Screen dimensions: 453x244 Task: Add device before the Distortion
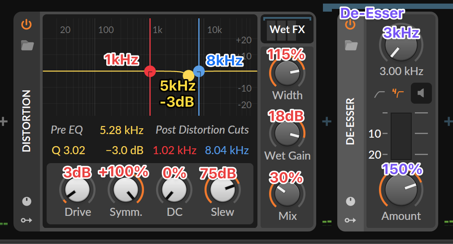(4, 122)
